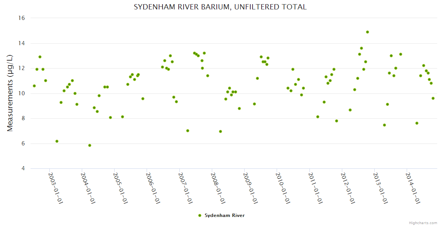Click the y-axis title Measurements (µg/L)
Viewport: 441px width, 226px height.
(x=10, y=93)
